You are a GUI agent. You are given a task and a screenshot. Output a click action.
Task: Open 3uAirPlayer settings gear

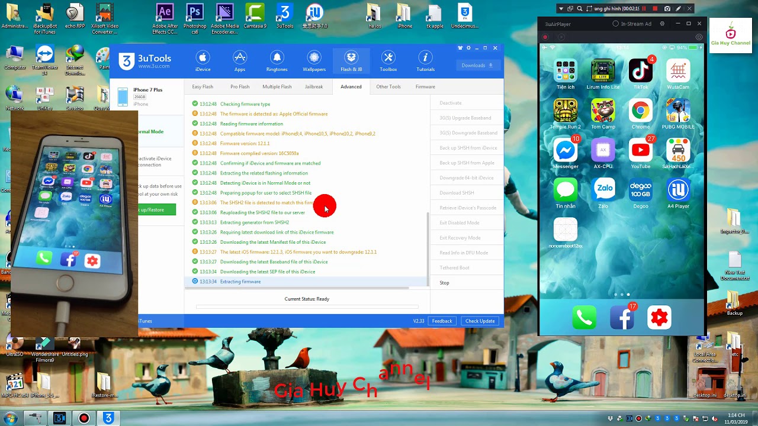pyautogui.click(x=662, y=24)
